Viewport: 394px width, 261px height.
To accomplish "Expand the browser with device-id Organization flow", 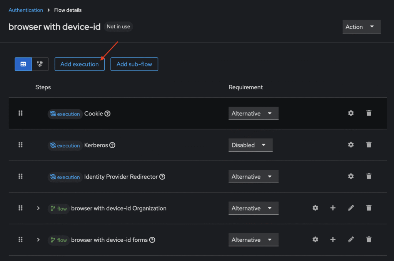I will [38, 208].
